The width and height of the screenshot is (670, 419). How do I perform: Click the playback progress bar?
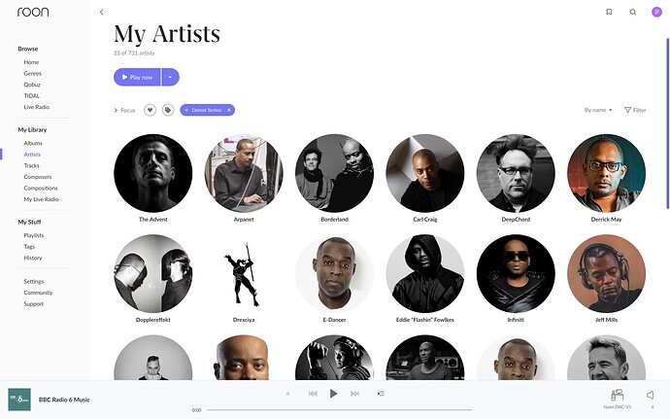tap(340, 410)
